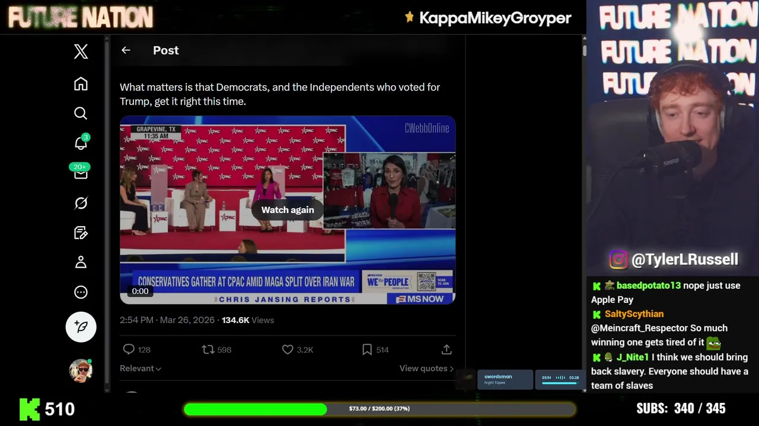Image resolution: width=759 pixels, height=426 pixels.
Task: Click the Post header title
Action: (x=165, y=50)
